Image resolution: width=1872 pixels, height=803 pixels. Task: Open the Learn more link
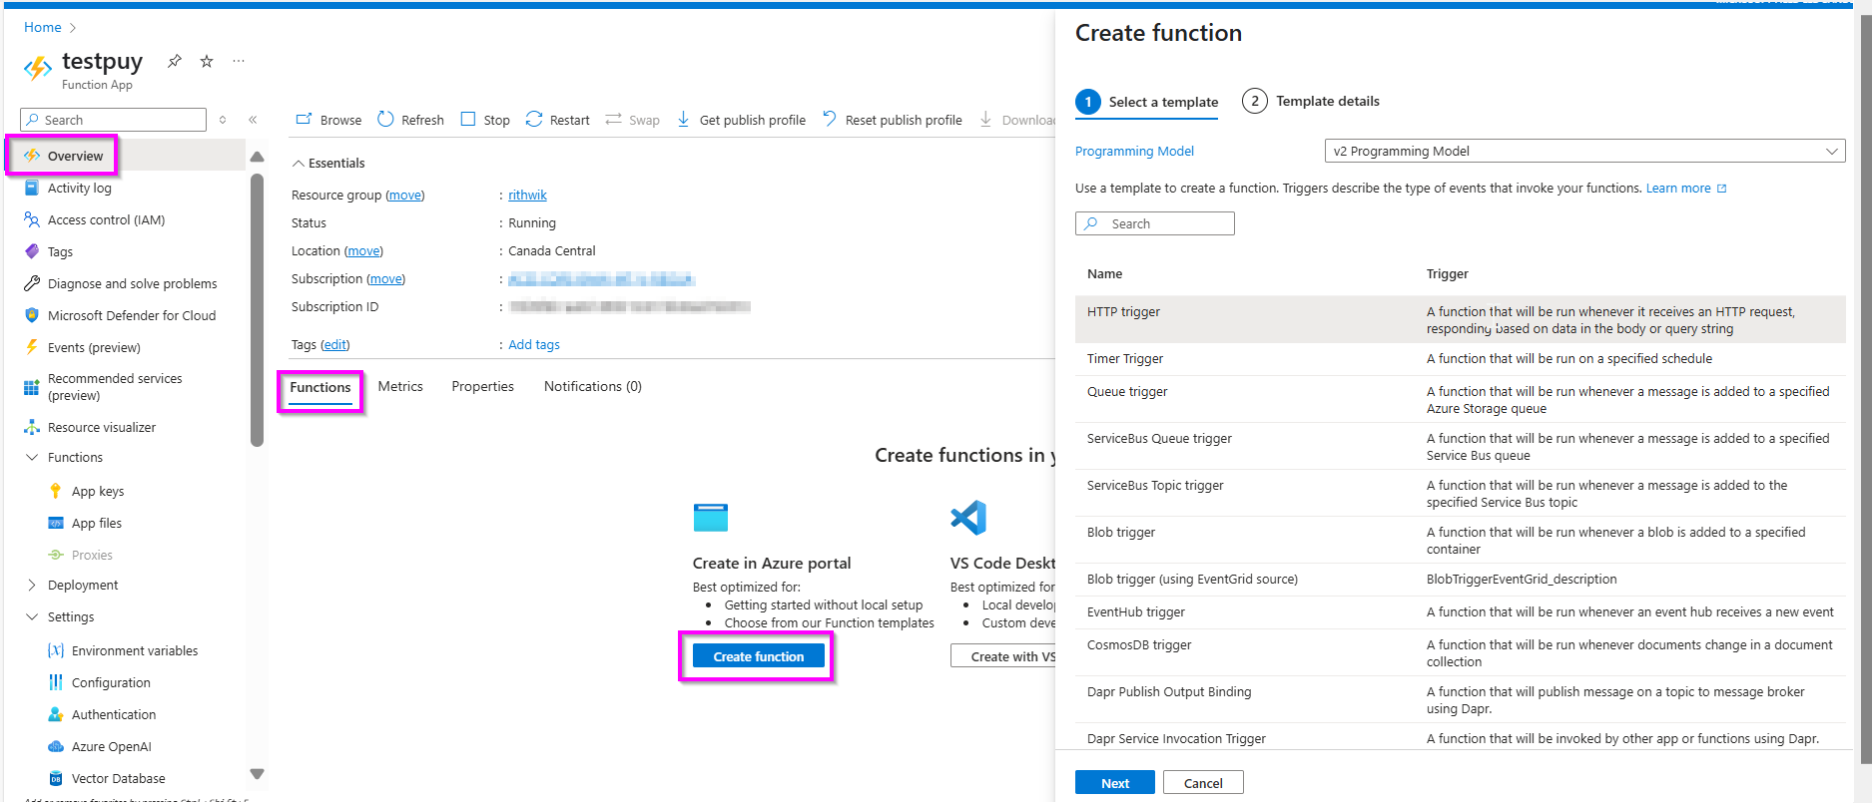pos(1686,189)
